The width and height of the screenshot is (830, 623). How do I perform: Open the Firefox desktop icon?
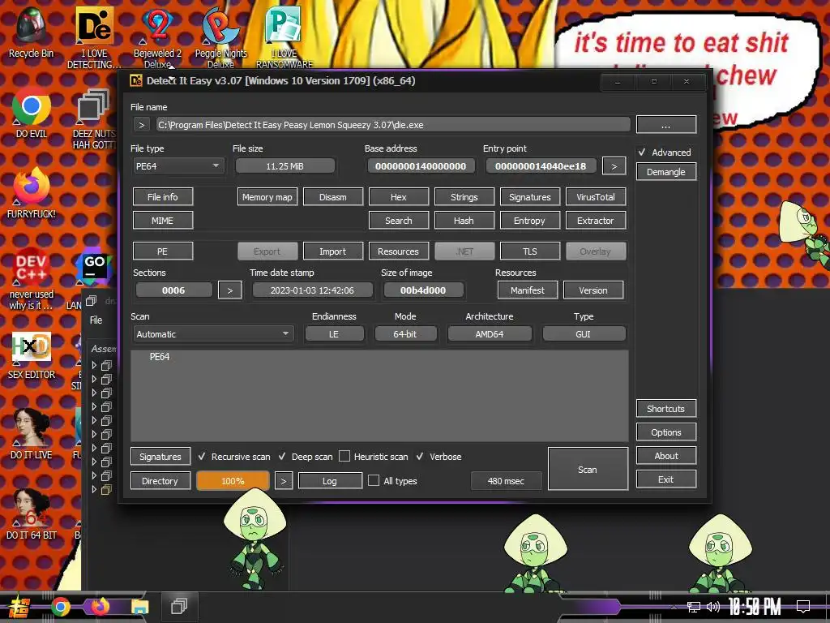coord(31,193)
